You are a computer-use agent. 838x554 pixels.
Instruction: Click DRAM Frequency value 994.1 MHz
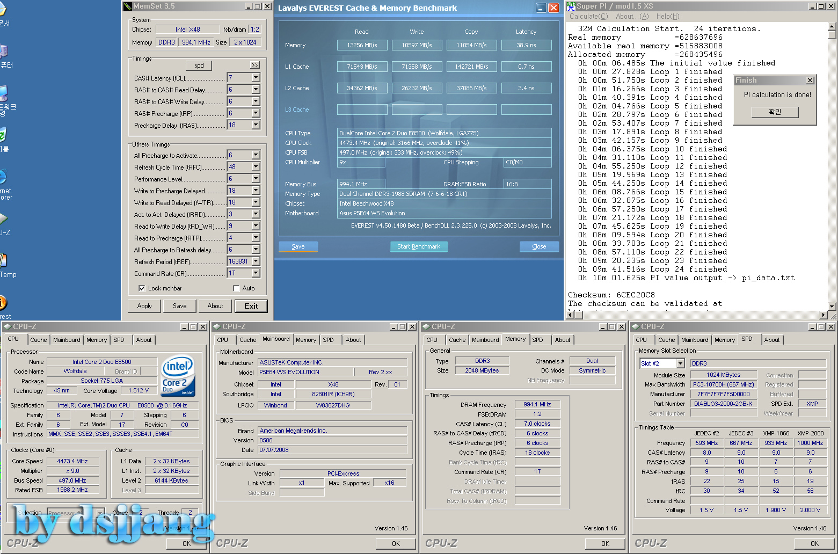[537, 404]
